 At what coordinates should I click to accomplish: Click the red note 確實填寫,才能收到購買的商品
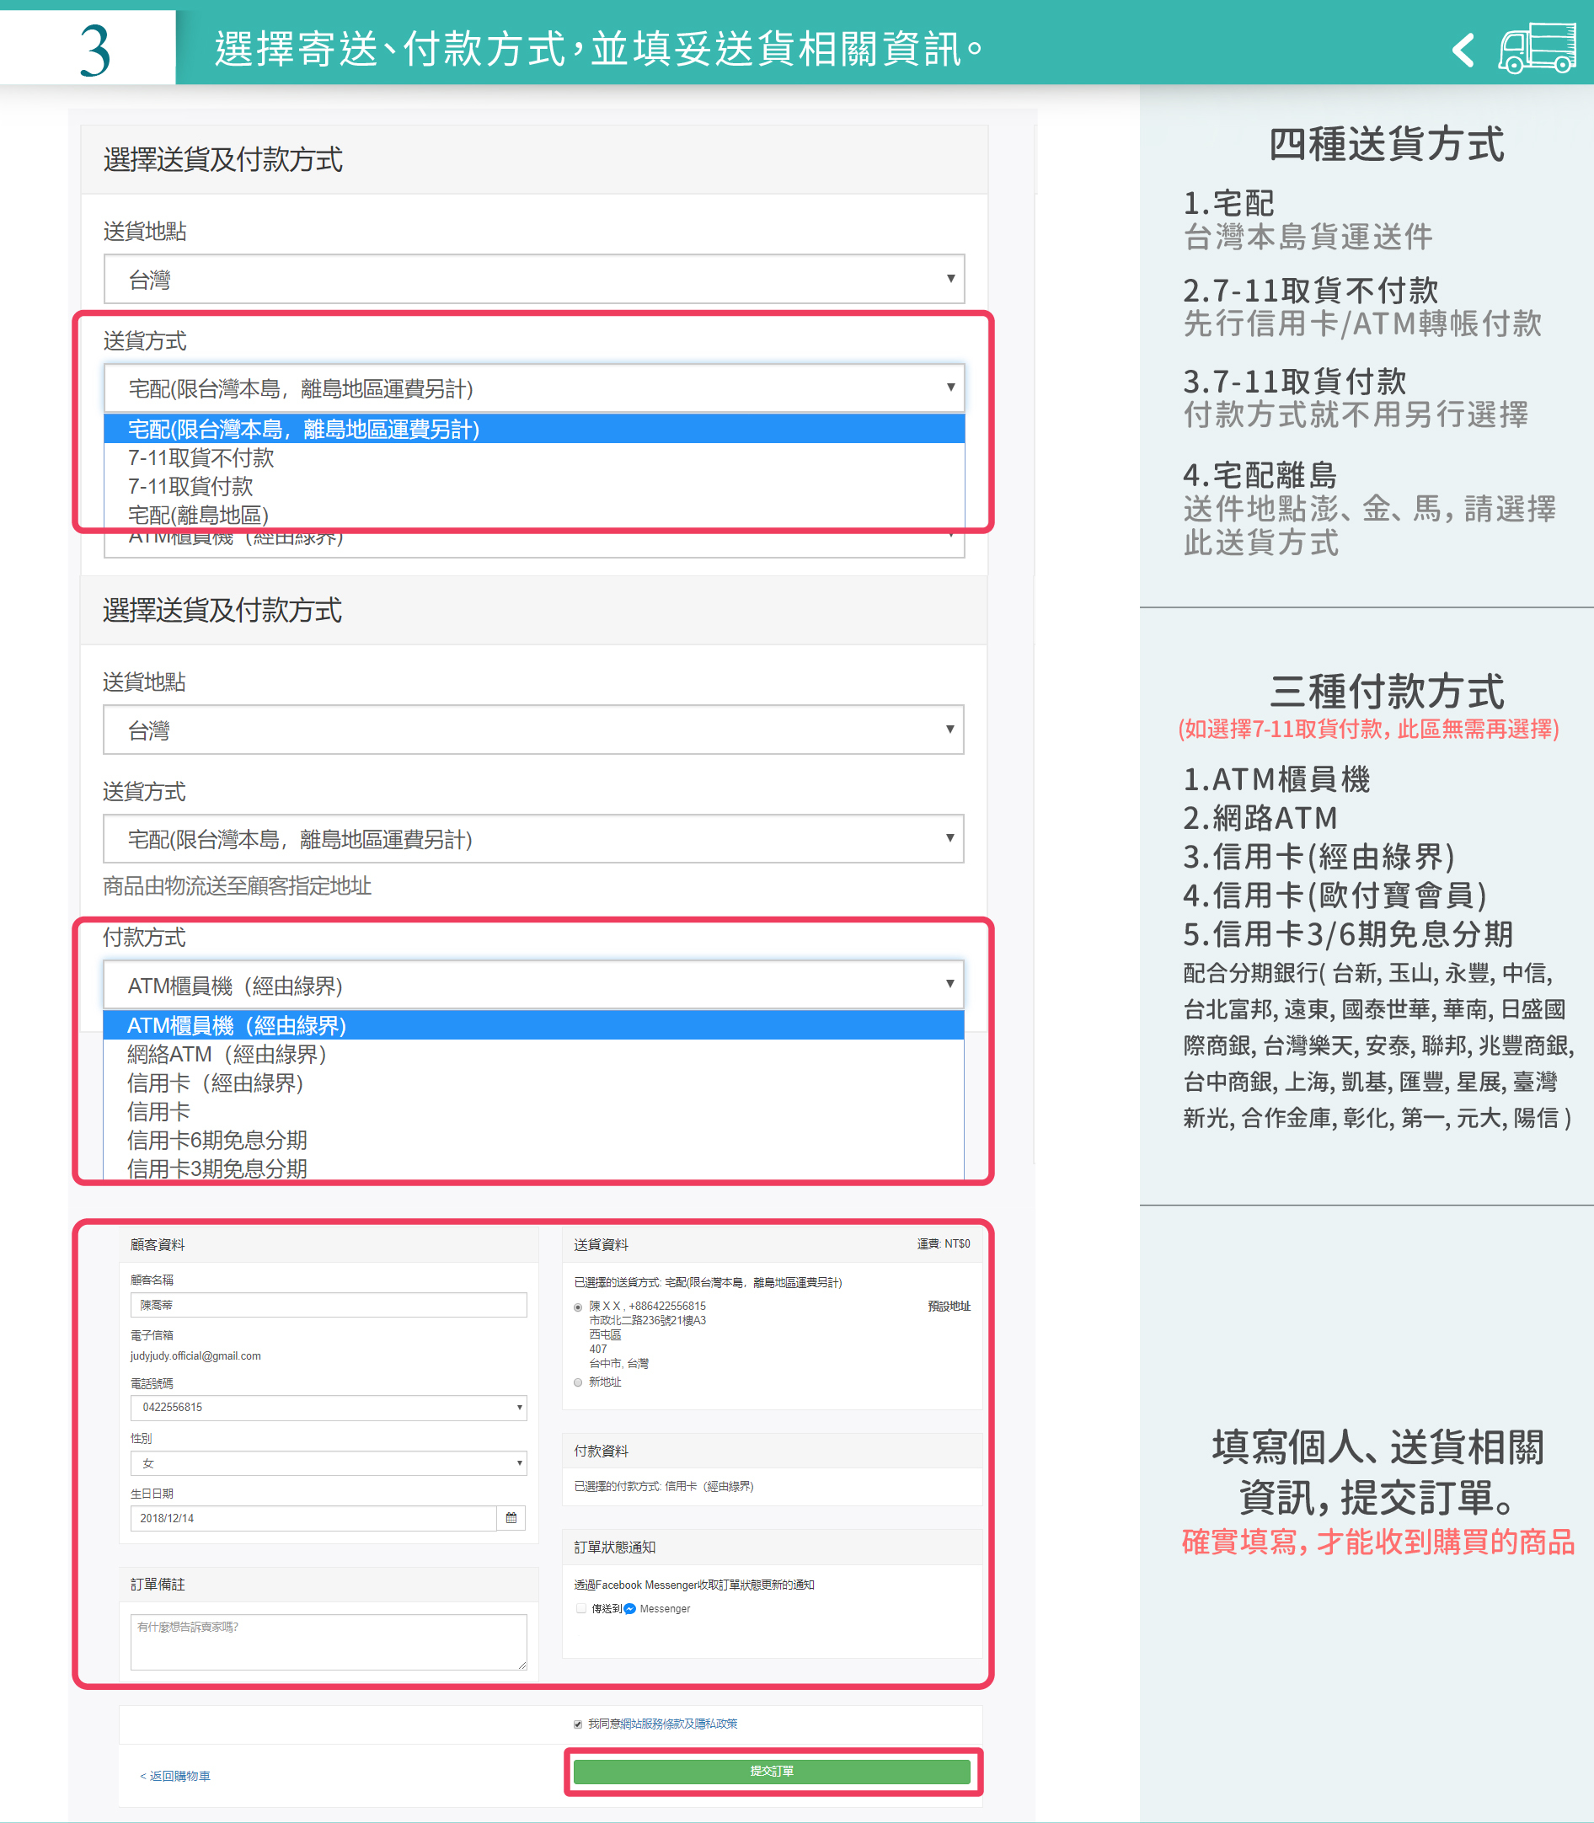pyautogui.click(x=1377, y=1541)
